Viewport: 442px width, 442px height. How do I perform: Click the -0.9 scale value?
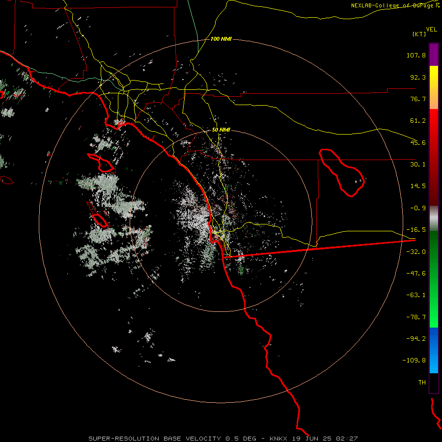coord(418,208)
